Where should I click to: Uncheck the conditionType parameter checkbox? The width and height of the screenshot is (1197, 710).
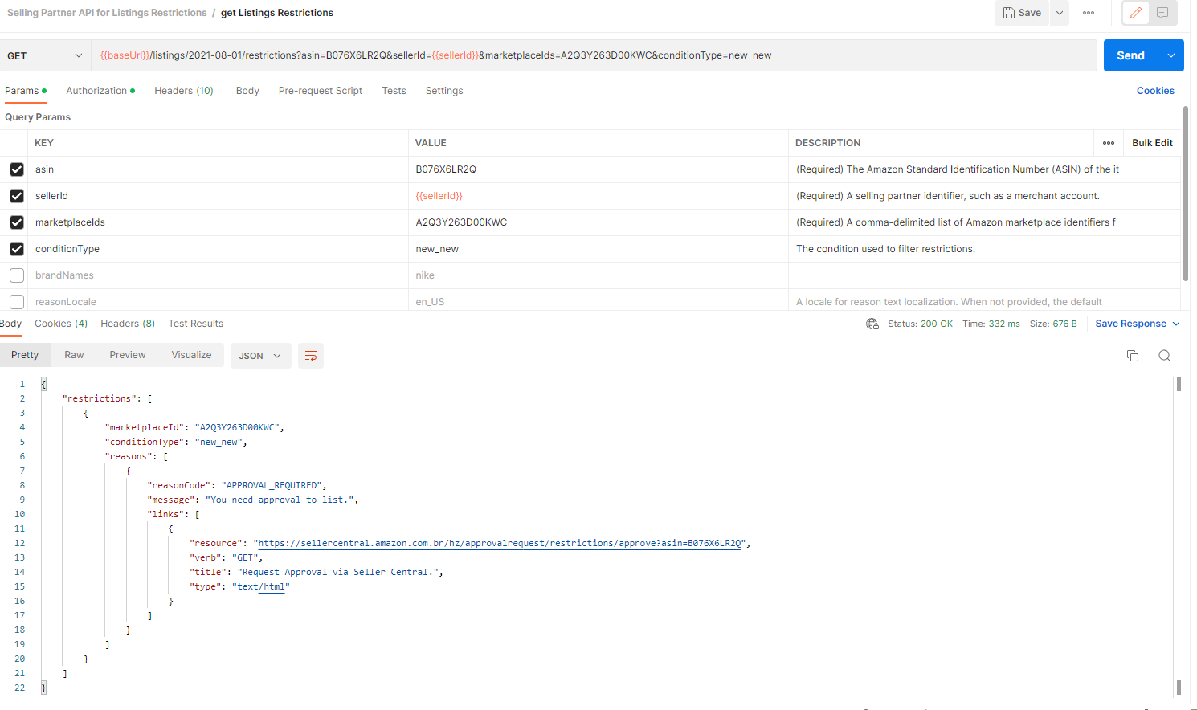click(x=17, y=249)
